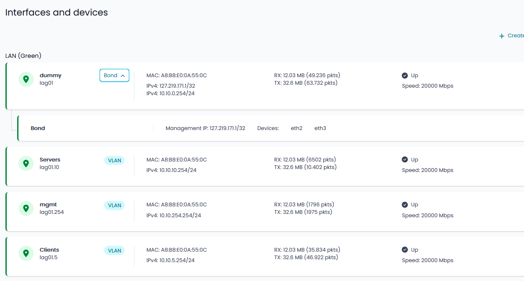Open the Create interface action
Viewport: 524px width, 281px height.
(515, 36)
